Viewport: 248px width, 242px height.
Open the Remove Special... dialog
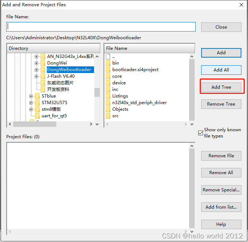coord(221,190)
